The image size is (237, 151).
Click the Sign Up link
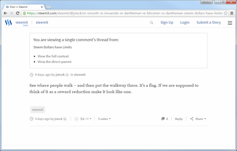[167, 23]
